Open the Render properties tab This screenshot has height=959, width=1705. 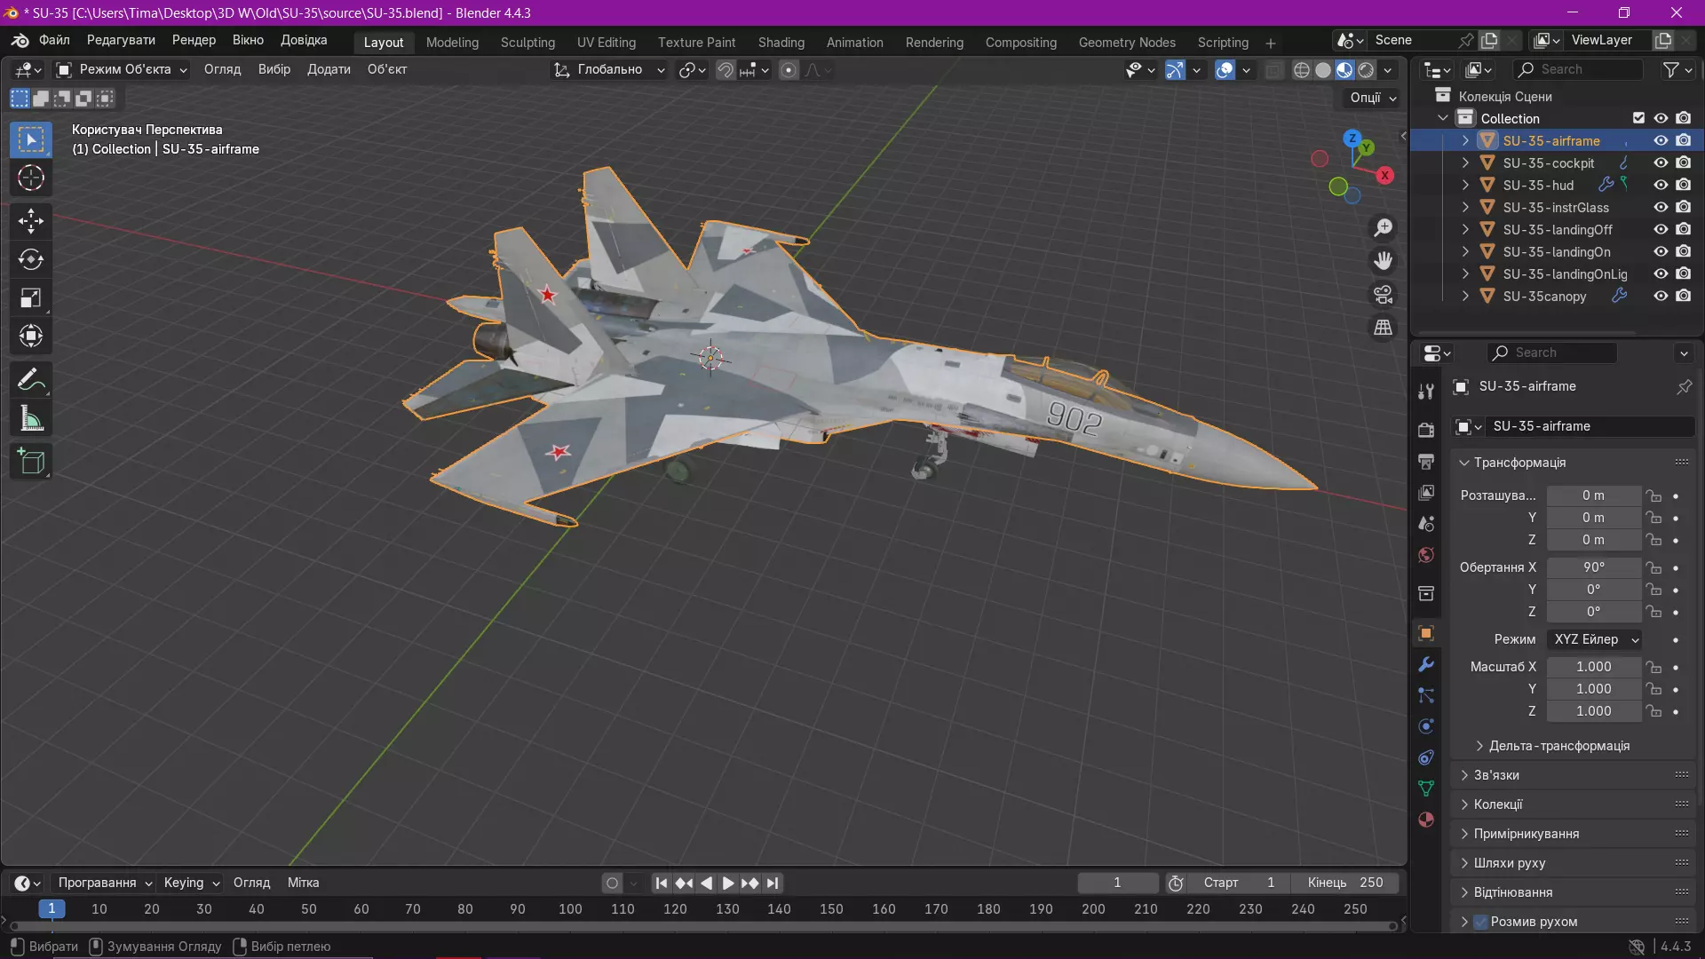pos(1426,430)
